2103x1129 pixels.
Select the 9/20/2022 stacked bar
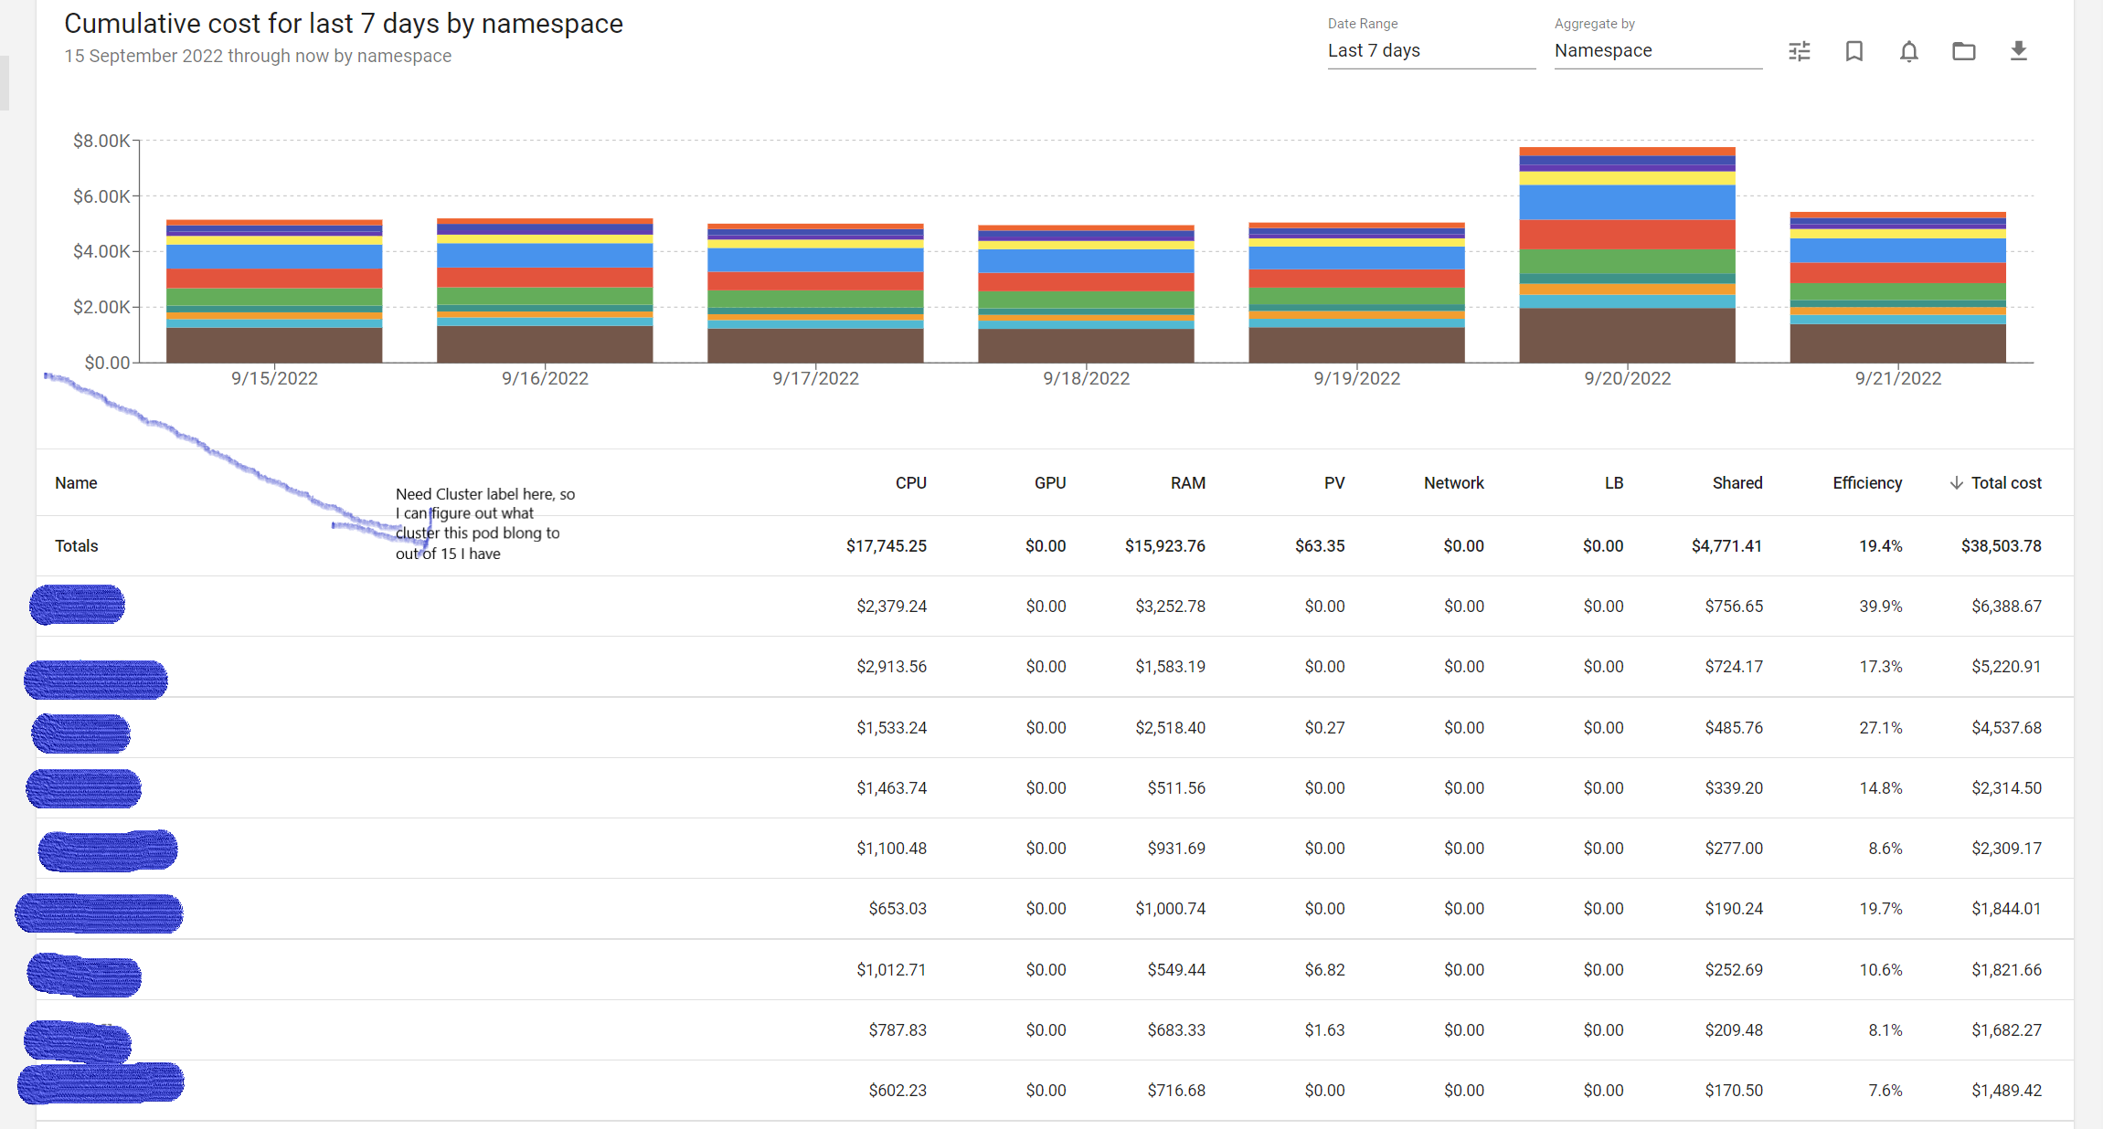pyautogui.click(x=1627, y=256)
